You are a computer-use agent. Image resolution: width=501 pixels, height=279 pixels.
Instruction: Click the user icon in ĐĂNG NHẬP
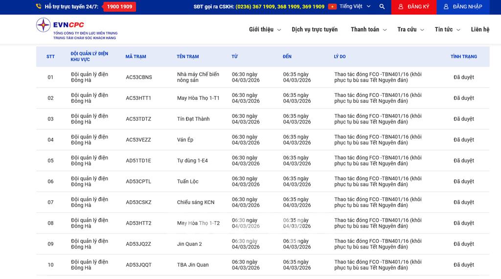446,7
